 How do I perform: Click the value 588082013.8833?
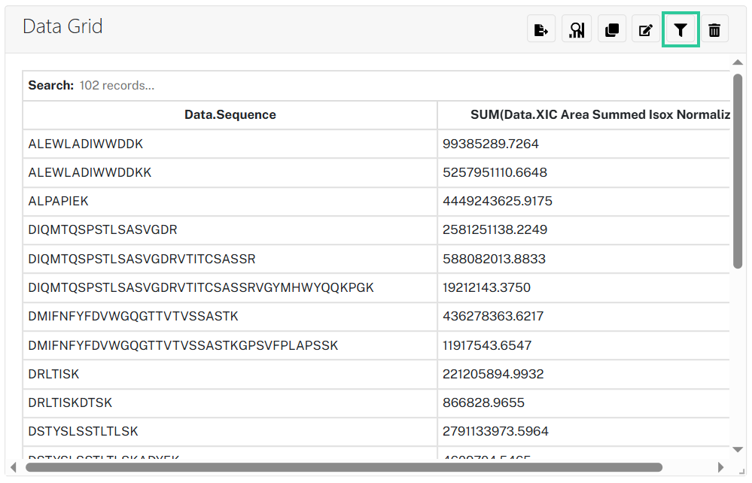(494, 260)
